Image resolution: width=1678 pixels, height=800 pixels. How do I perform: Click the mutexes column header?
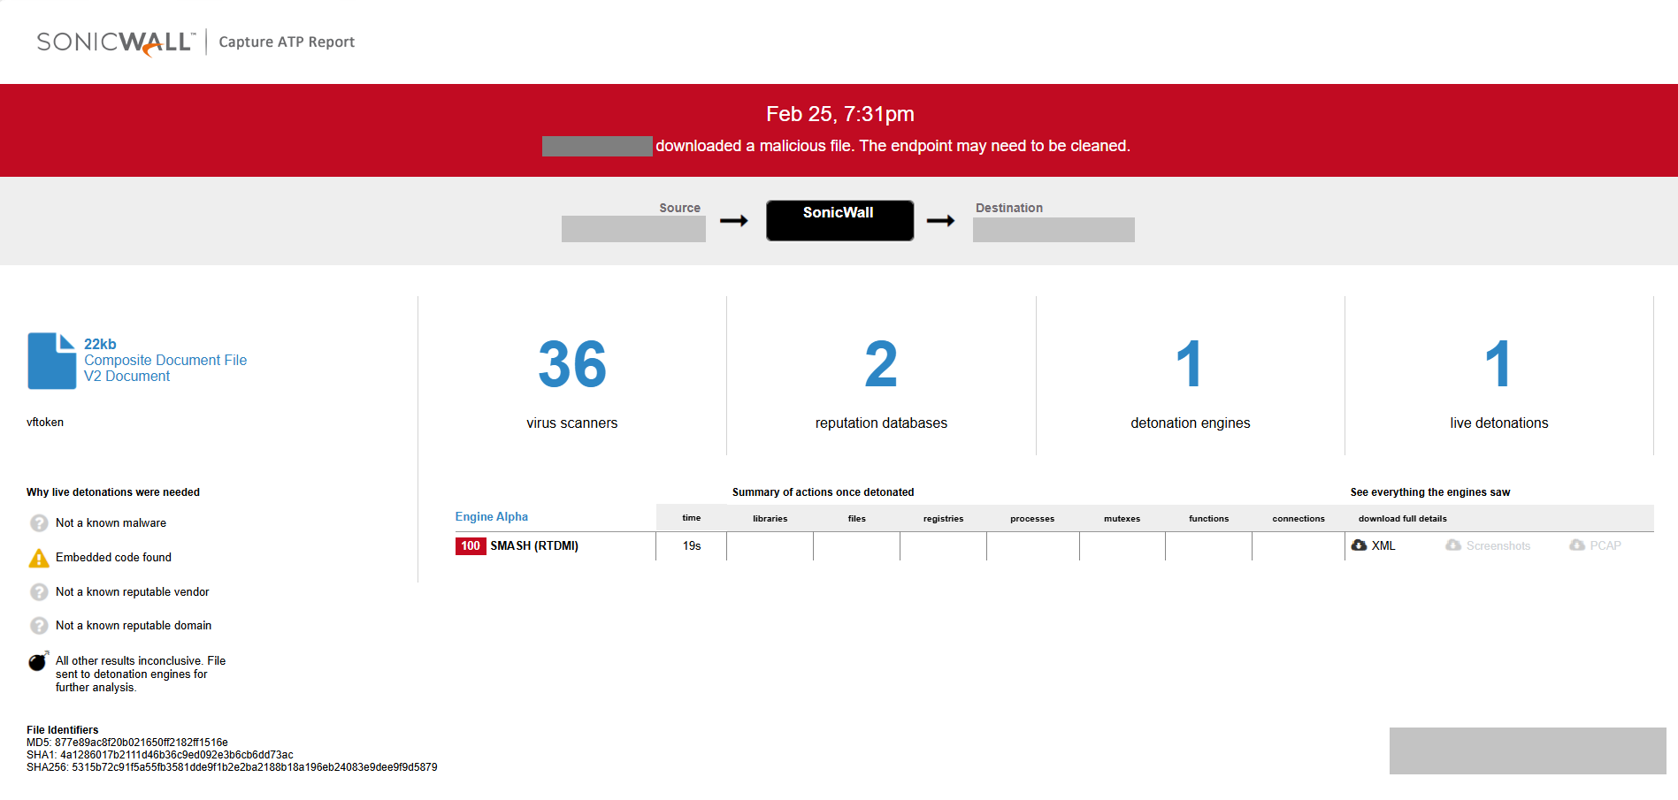pos(1122,519)
